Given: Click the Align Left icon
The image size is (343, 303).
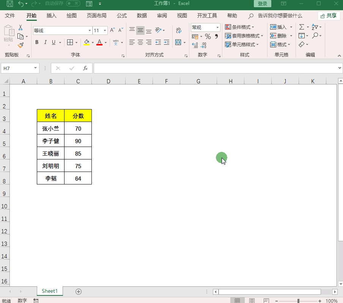Looking at the screenshot, I should tap(132, 42).
